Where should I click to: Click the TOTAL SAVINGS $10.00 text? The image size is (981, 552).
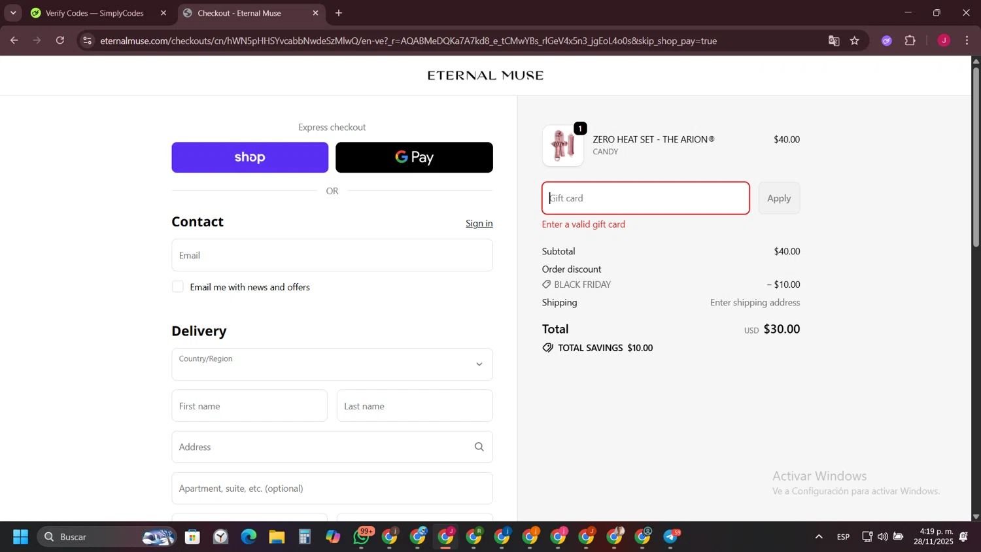pos(605,348)
